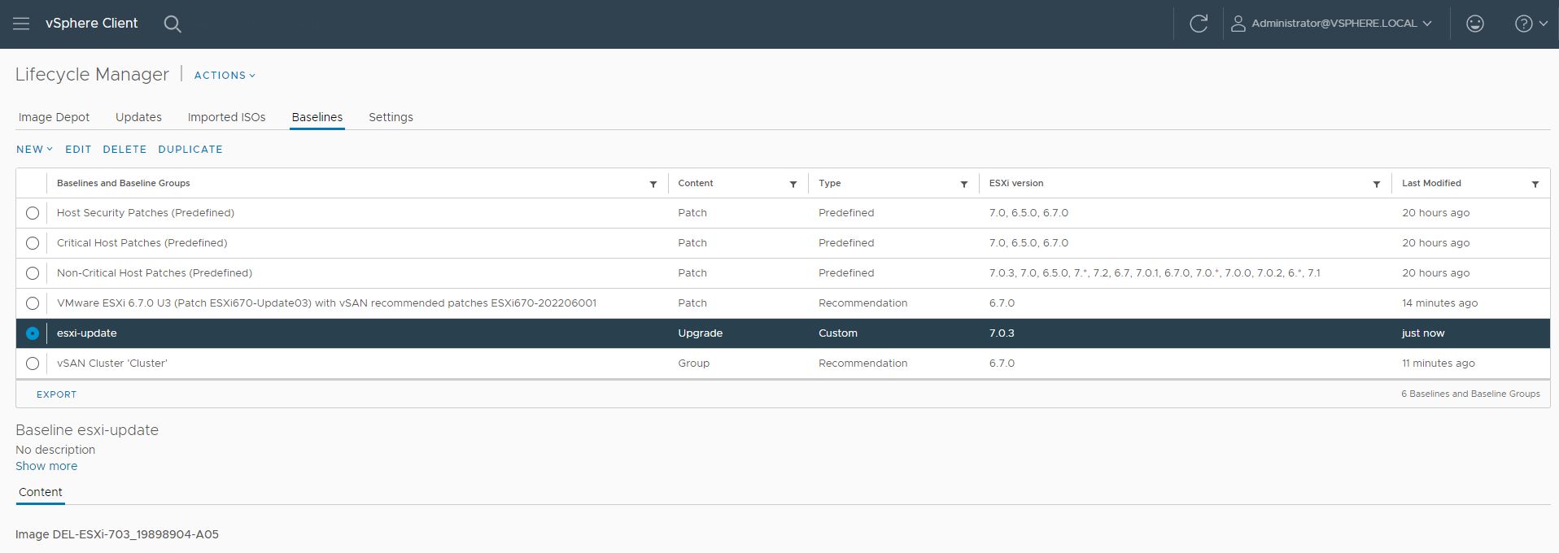Click the EDIT baseline button
This screenshot has width=1559, height=553.
pos(78,150)
